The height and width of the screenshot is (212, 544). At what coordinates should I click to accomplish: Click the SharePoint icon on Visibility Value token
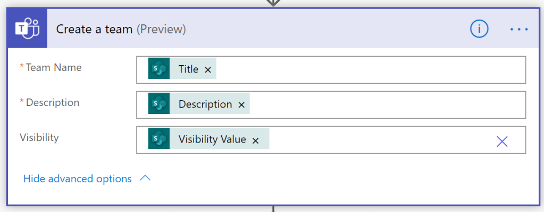158,139
